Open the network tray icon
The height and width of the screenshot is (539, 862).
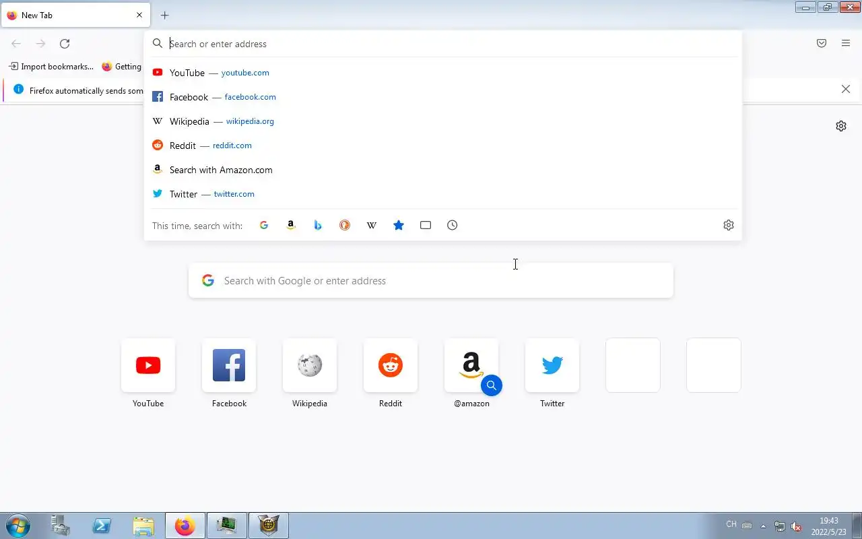780,526
